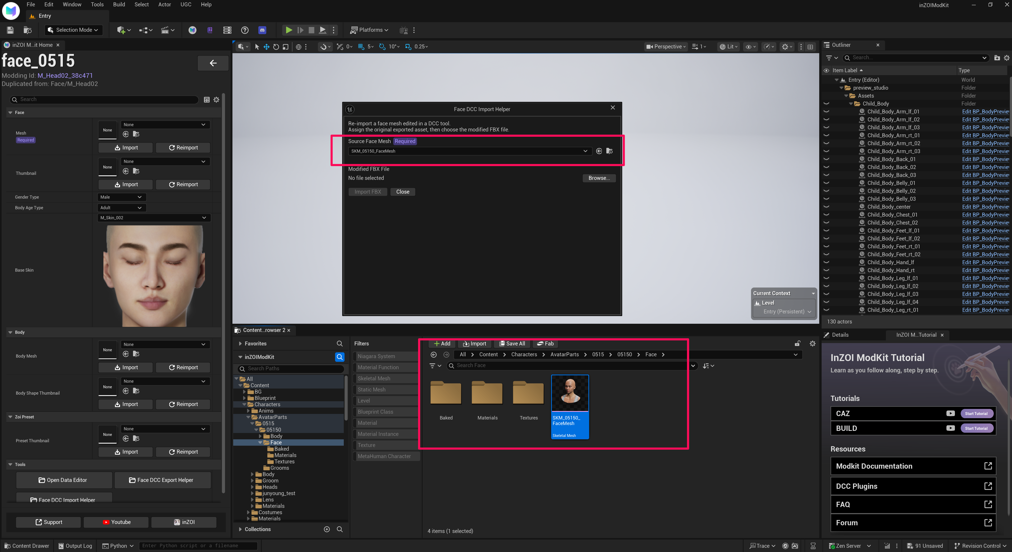Open the Actor menu
The image size is (1012, 552).
coord(164,4)
